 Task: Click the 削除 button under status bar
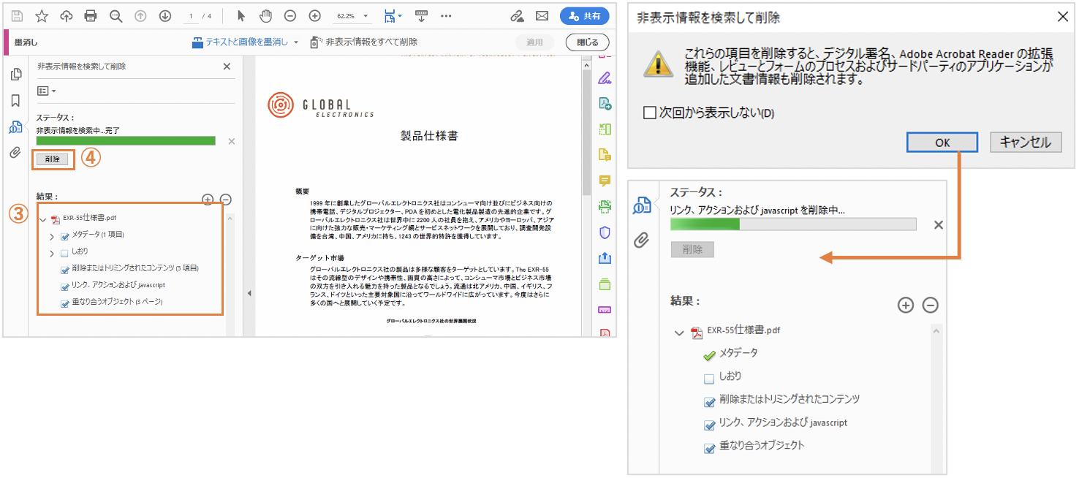[x=53, y=159]
